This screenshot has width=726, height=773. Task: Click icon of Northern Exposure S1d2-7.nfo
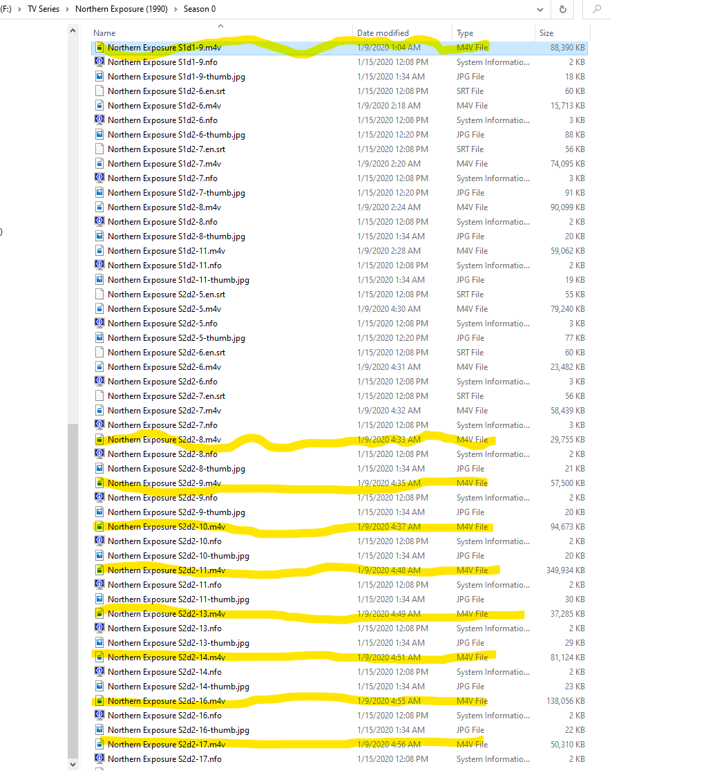(99, 178)
